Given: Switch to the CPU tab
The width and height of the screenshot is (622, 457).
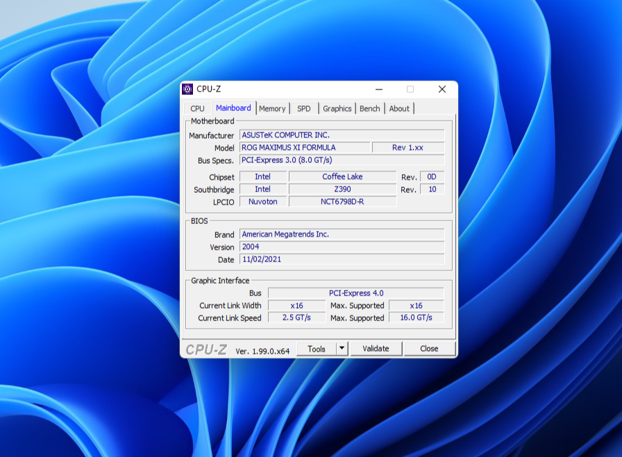Looking at the screenshot, I should click(x=197, y=109).
